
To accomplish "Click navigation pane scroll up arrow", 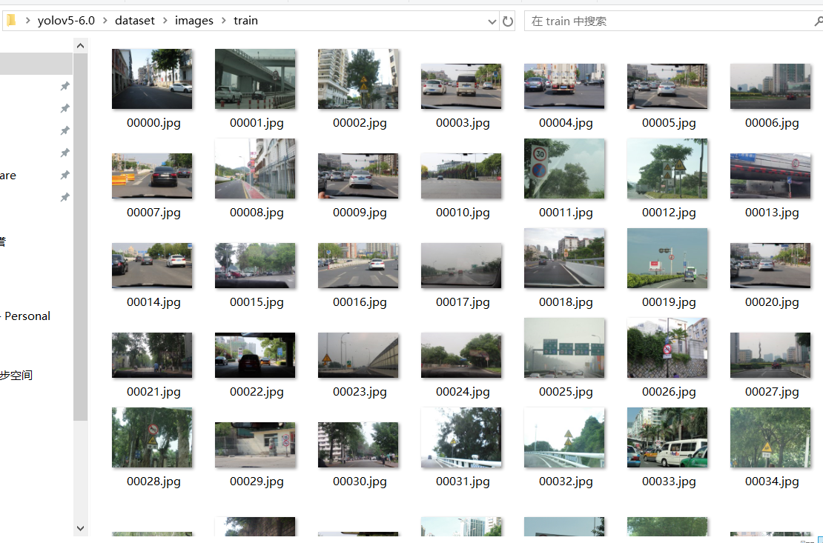I will coord(80,46).
